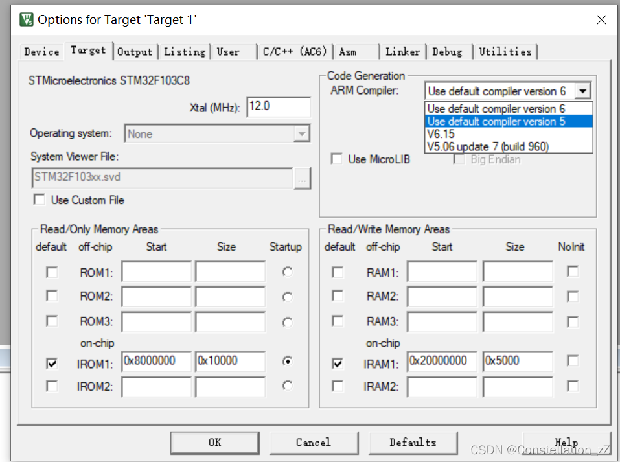The height and width of the screenshot is (462, 620).
Task: Enable NoInit for RAM1
Action: tap(573, 271)
